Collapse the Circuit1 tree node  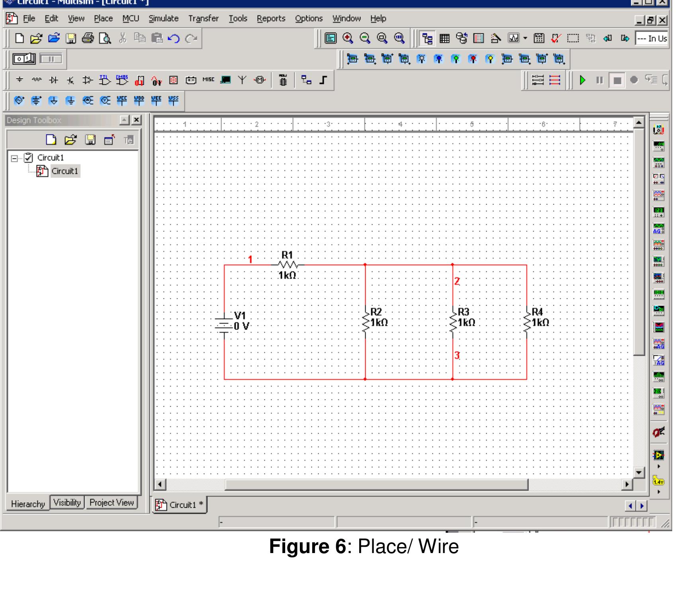point(14,158)
